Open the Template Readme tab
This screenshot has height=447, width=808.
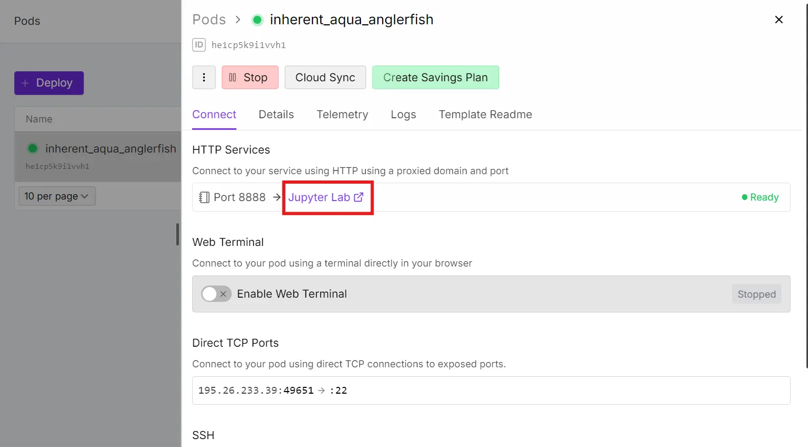(485, 115)
